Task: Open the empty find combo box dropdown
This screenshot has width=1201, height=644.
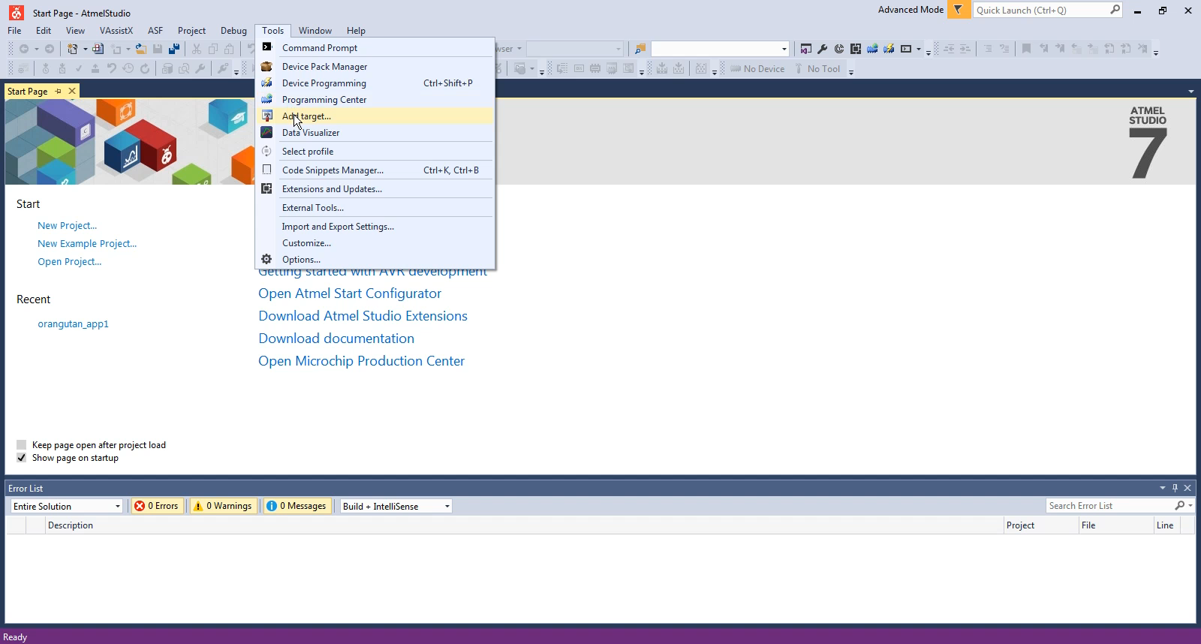Action: [x=784, y=49]
